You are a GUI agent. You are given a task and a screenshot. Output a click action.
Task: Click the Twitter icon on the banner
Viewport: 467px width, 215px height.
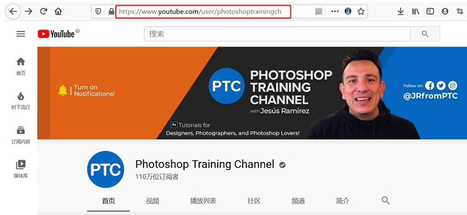point(441,86)
